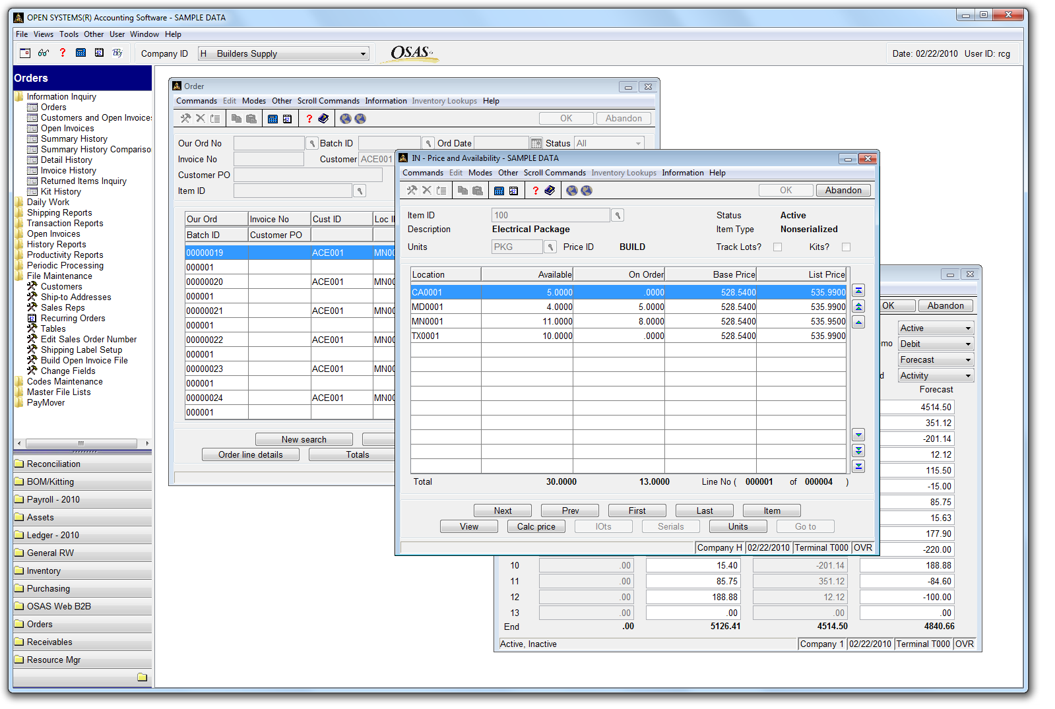Open the Tools menu in the main menu bar
Image resolution: width=1055 pixels, height=709 pixels.
point(69,34)
